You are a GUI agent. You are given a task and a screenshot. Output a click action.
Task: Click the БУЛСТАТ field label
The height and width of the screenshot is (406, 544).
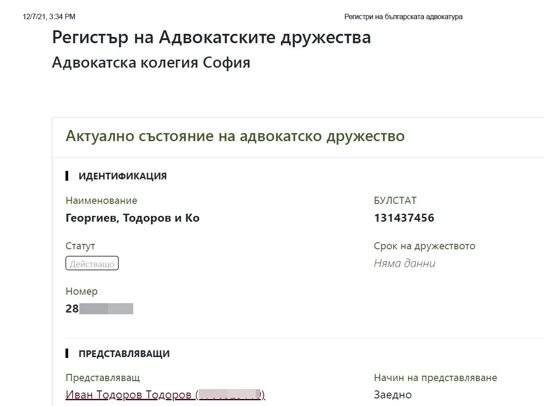[x=395, y=200]
